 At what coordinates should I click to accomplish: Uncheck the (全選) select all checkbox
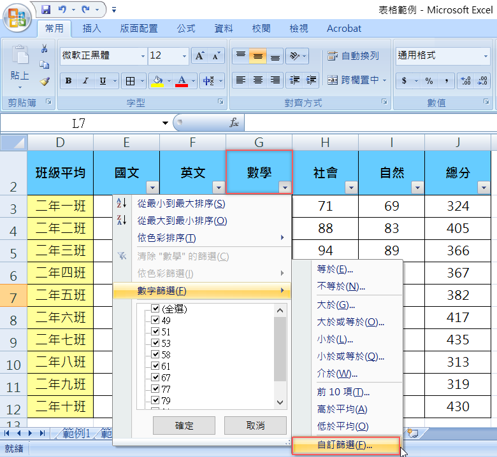click(x=155, y=309)
